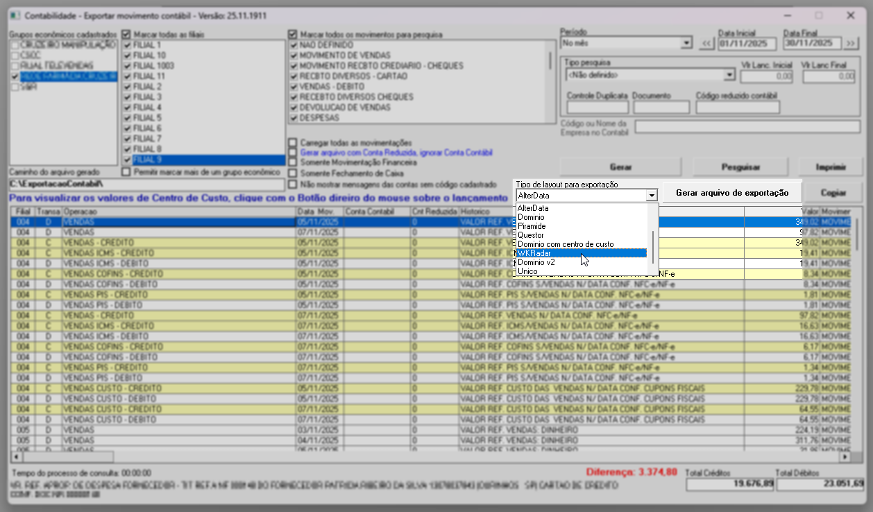
Task: Click the next period >> button
Action: pyautogui.click(x=851, y=43)
